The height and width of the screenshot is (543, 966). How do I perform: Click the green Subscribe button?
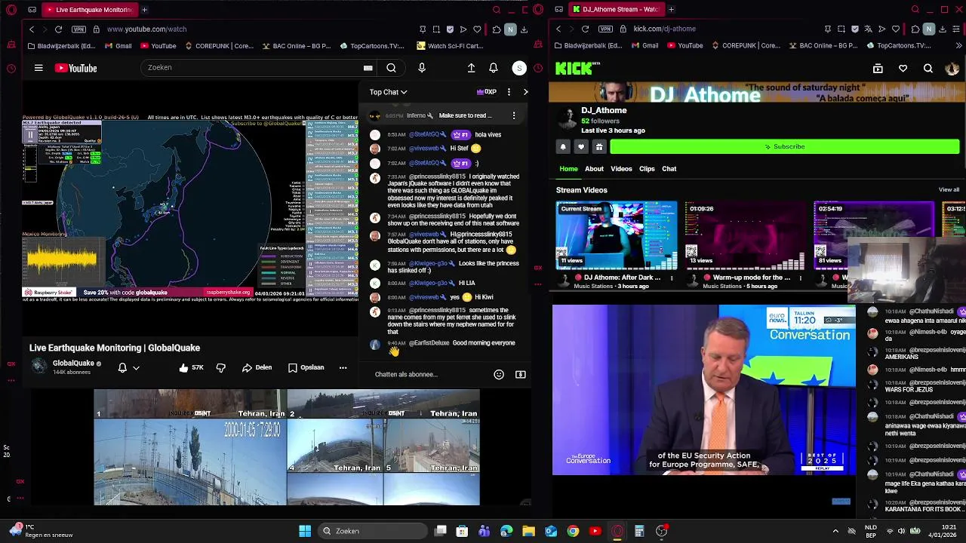click(x=784, y=146)
